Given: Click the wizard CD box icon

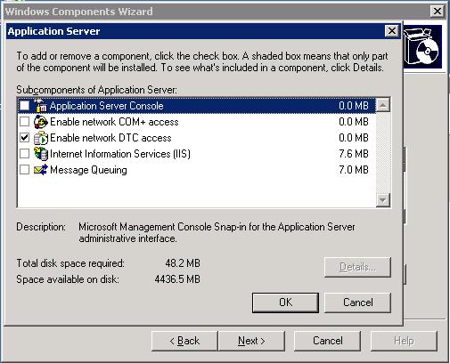Looking at the screenshot, I should click(421, 47).
